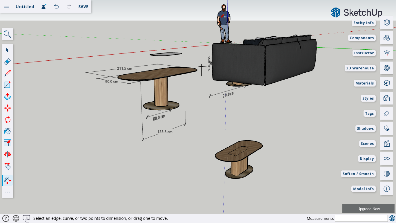
Task: Expand more tools with ellipsis
Action: click(8, 192)
